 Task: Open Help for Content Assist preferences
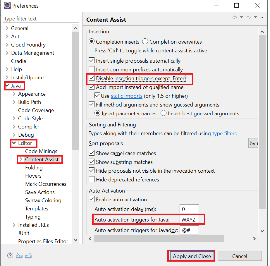10,255
